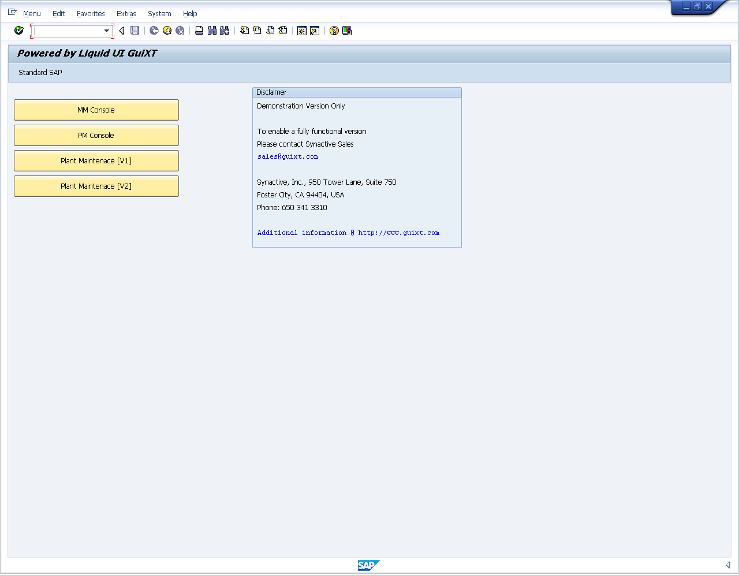Open the Help menu
Image resolution: width=739 pixels, height=576 pixels.
[x=190, y=14]
